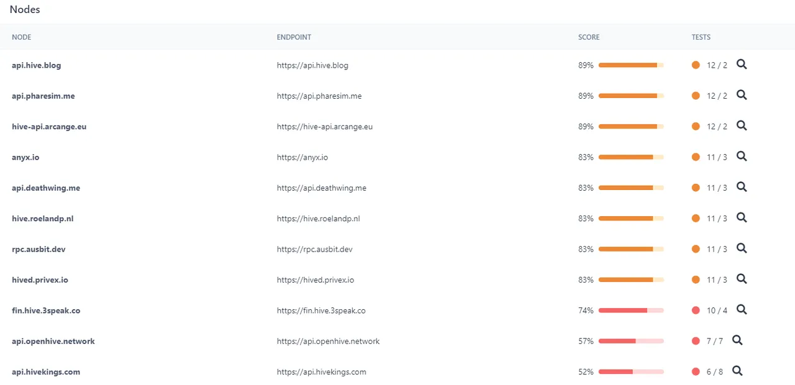Click the ENDPOINT column header
The width and height of the screenshot is (795, 385).
pyautogui.click(x=294, y=37)
